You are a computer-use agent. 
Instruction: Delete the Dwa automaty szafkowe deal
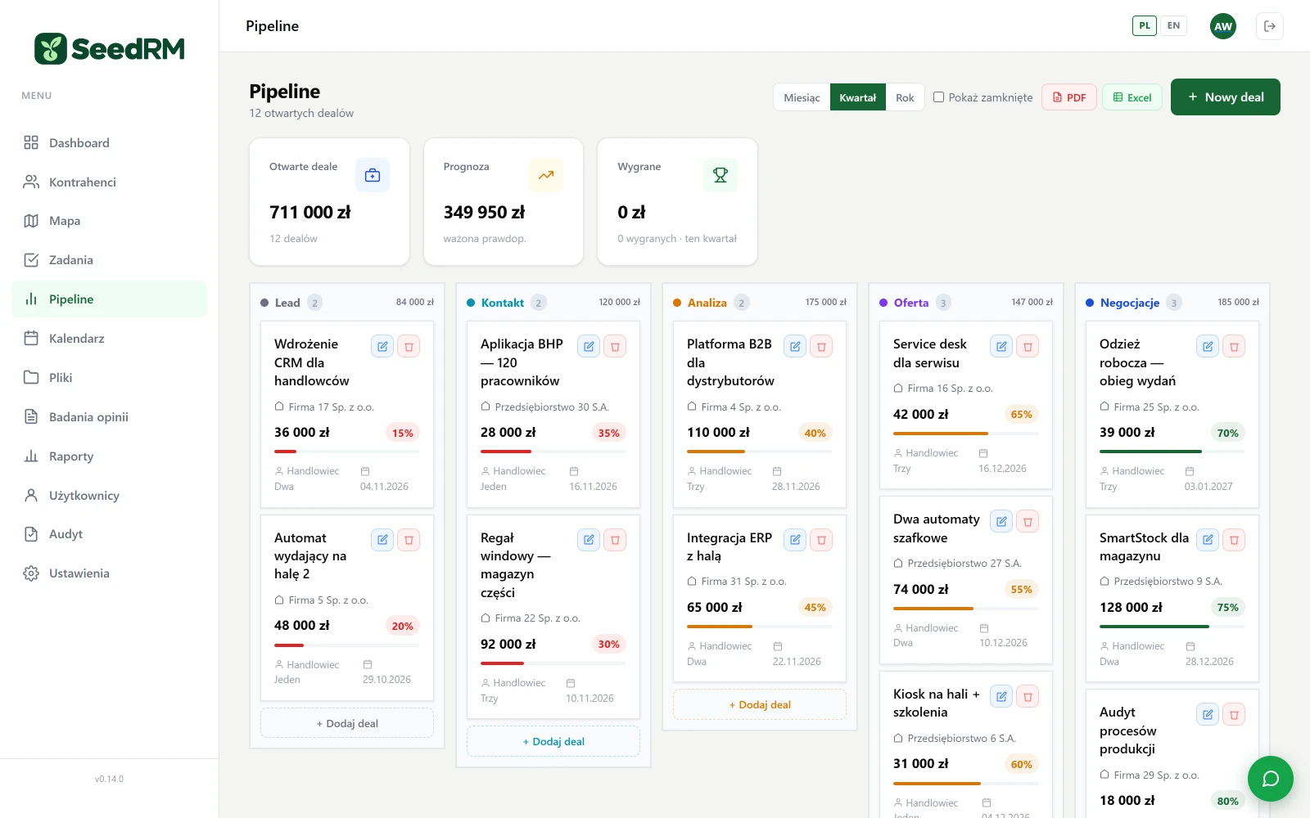[1028, 521]
